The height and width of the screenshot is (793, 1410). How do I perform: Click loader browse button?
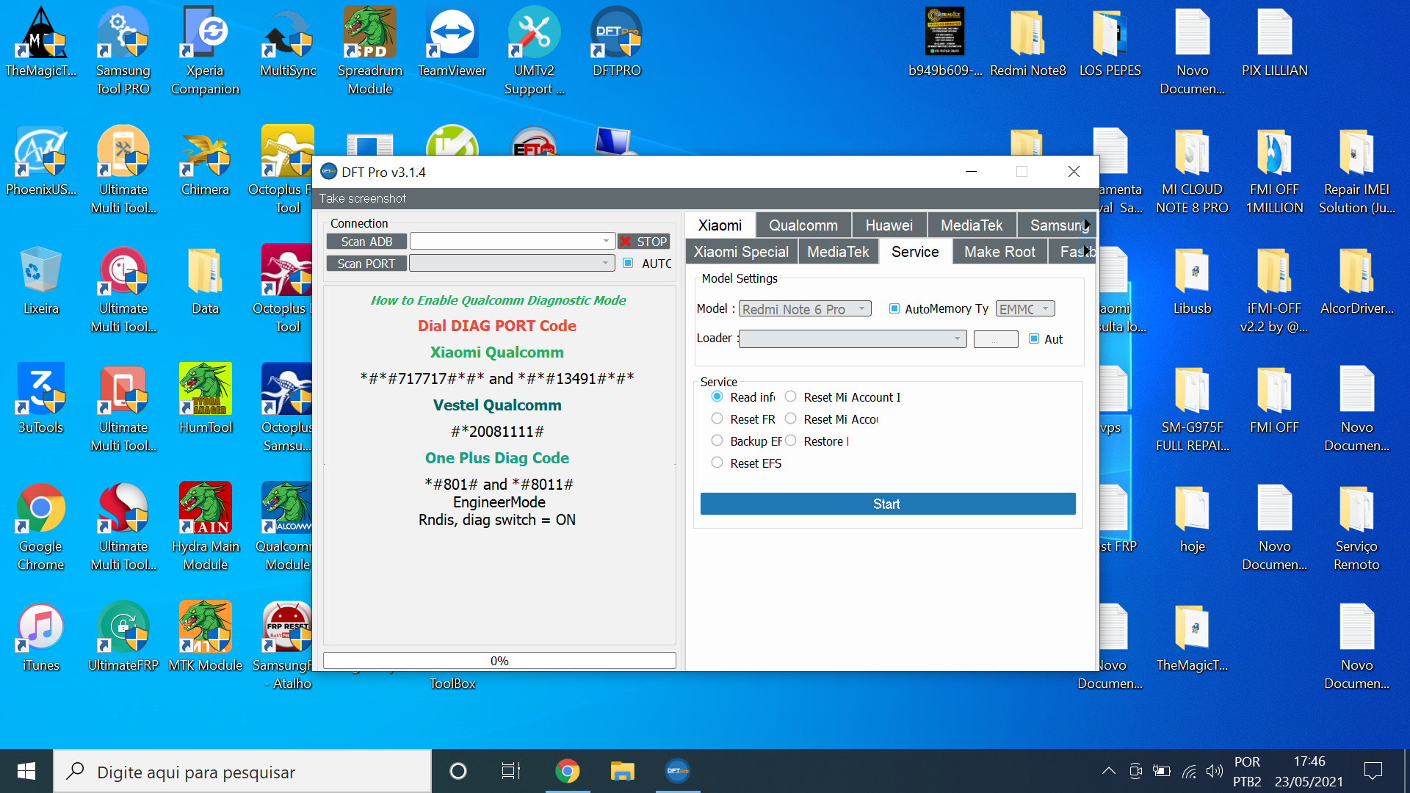[x=995, y=338]
